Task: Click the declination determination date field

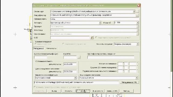Action: click(x=70, y=71)
